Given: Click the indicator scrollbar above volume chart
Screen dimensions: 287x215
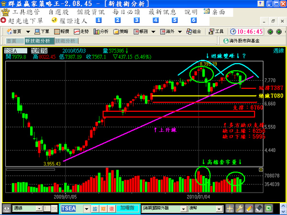Looking at the screenshot, I should tap(31, 170).
